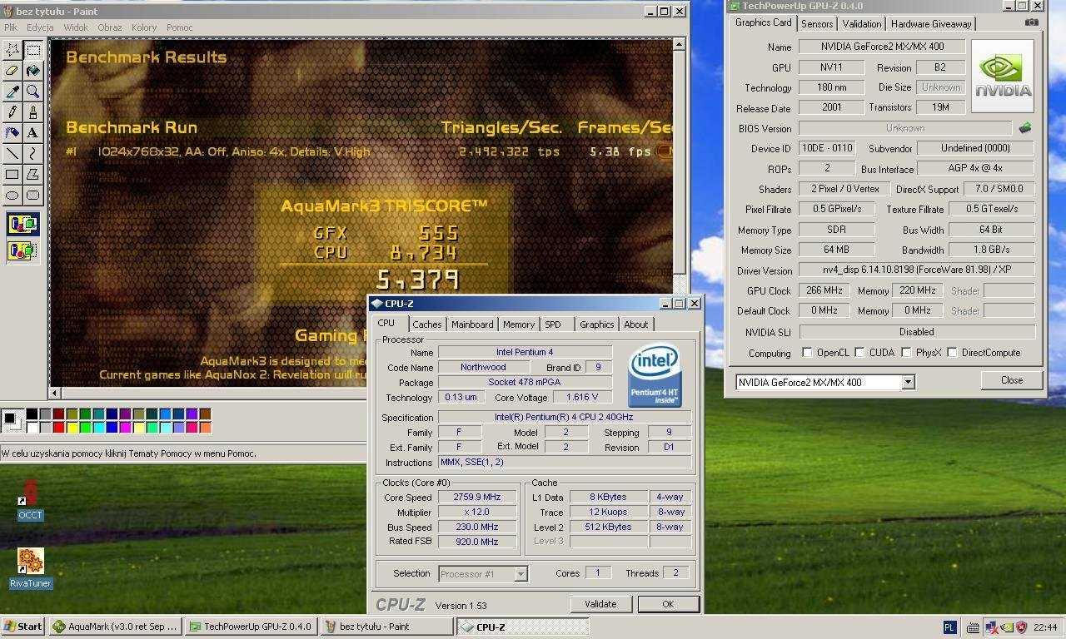Click the red security shield tray icon

[1021, 627]
